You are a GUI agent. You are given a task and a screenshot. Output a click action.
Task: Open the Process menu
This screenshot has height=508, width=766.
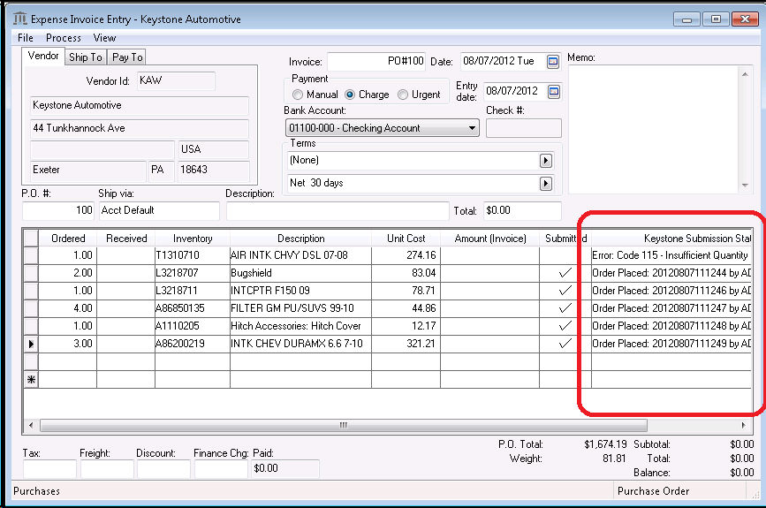pyautogui.click(x=64, y=38)
